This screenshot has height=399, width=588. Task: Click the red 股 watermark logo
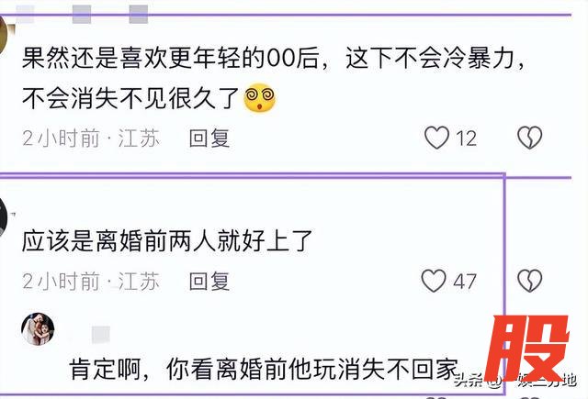pos(526,349)
